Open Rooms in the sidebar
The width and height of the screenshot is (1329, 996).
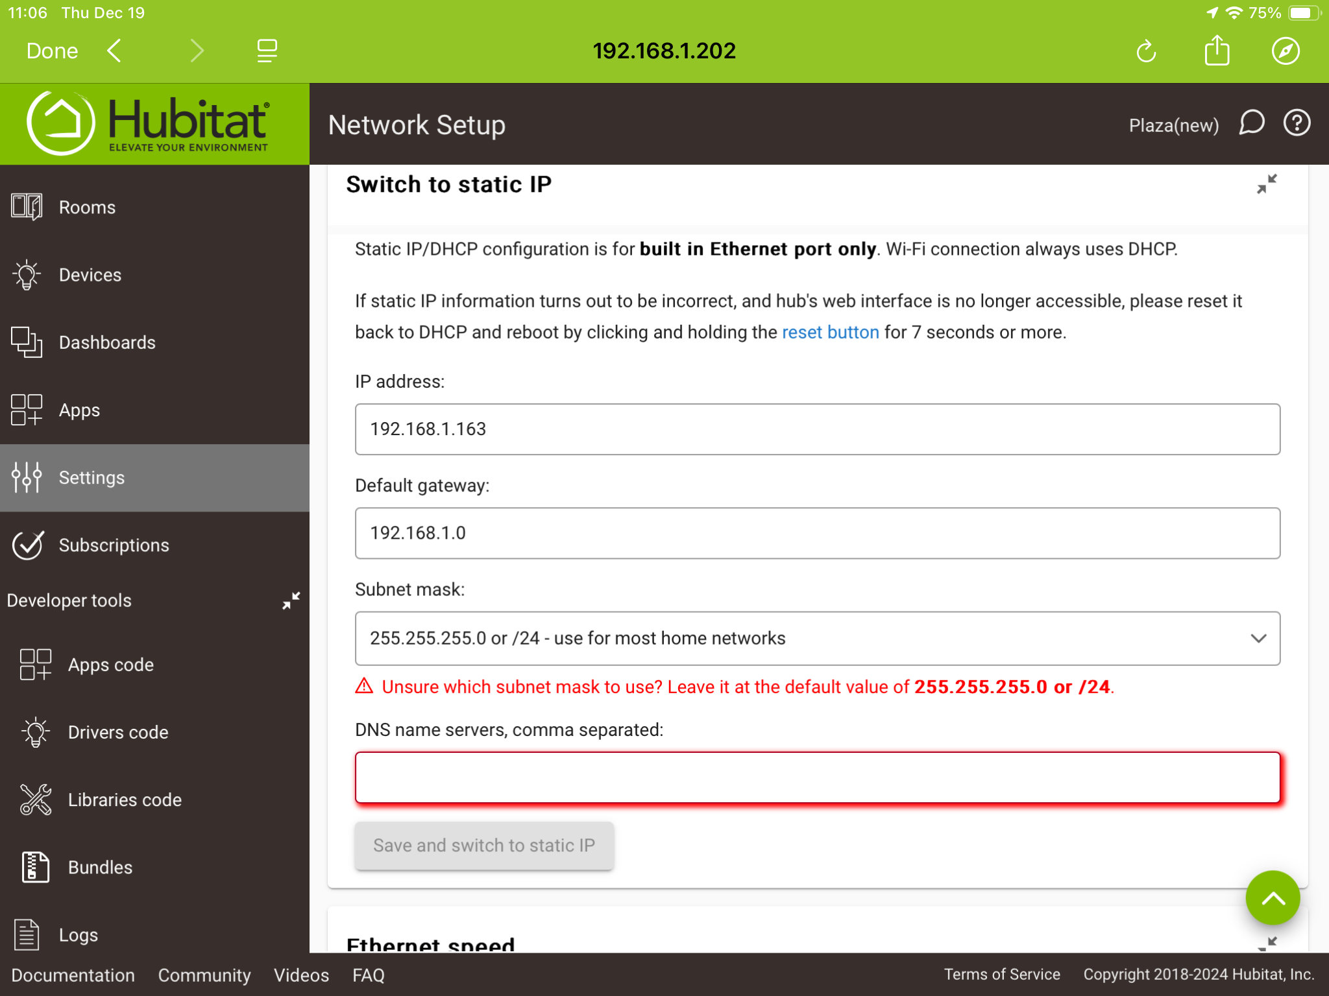(x=154, y=207)
